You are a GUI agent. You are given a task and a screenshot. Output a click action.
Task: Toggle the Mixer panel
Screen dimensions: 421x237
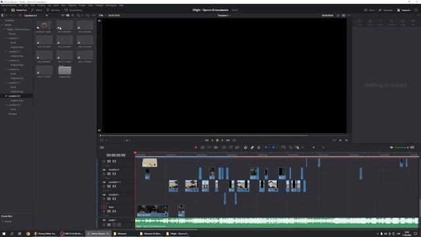tap(369, 10)
